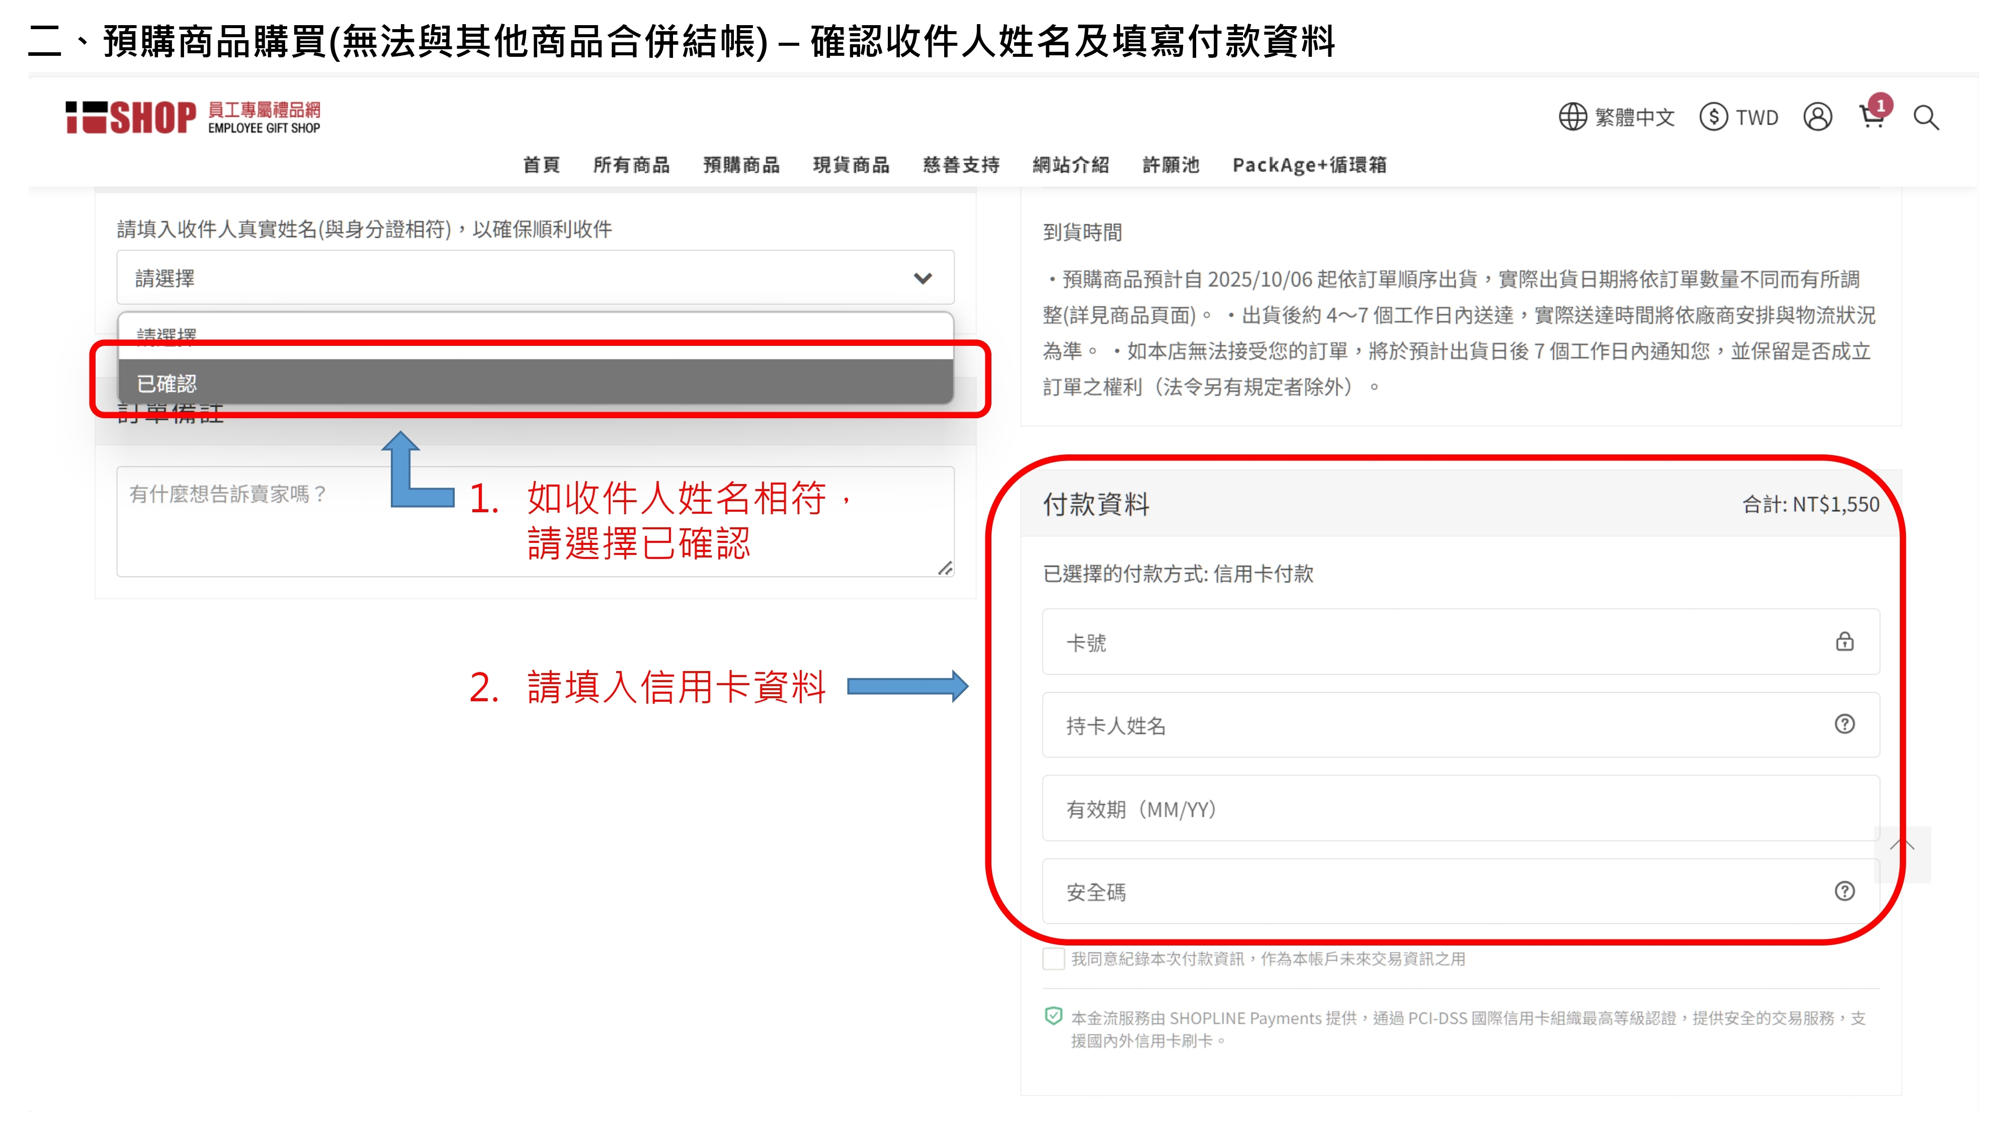The image size is (2012, 1131).
Task: Open the language globe icon
Action: [1572, 117]
